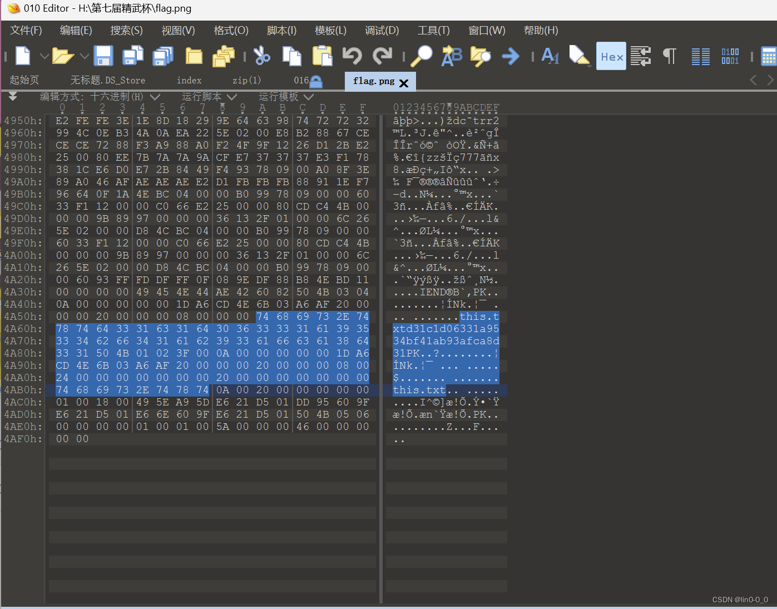Close the flag.png tab
Viewport: 777px width, 609px height.
tap(404, 83)
